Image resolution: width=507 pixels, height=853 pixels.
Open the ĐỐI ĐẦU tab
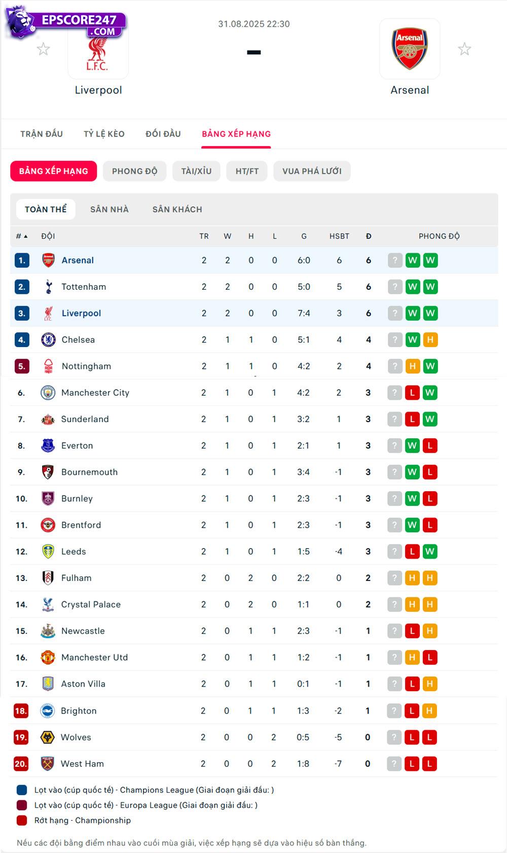point(163,134)
